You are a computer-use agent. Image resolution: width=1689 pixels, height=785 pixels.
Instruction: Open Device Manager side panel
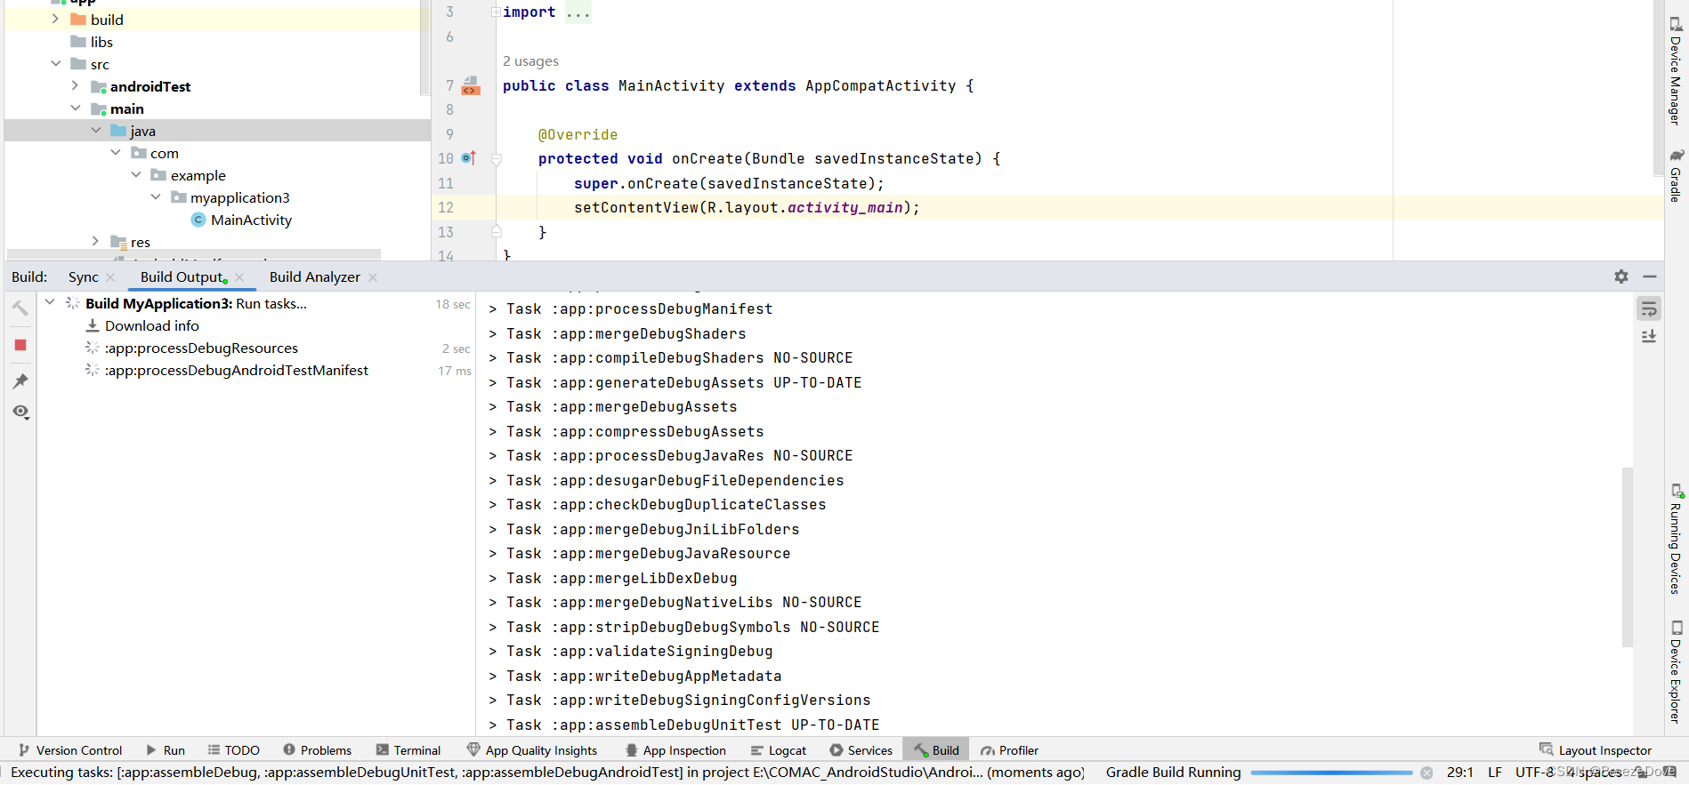tap(1676, 71)
